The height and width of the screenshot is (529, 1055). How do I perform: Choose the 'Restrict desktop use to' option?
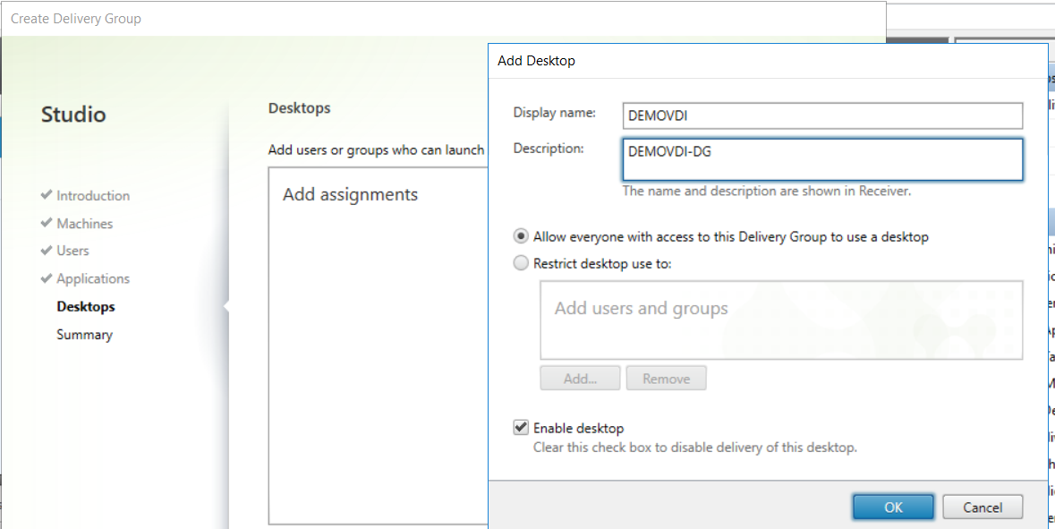click(x=521, y=264)
